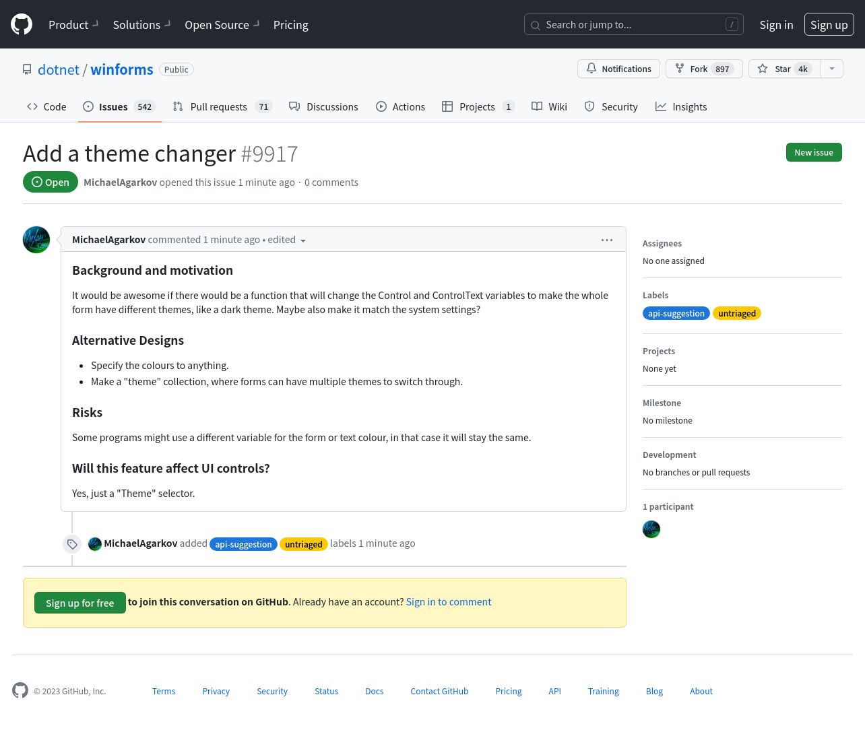The height and width of the screenshot is (732, 865).
Task: Go to the Pull requests tab
Action: (222, 106)
